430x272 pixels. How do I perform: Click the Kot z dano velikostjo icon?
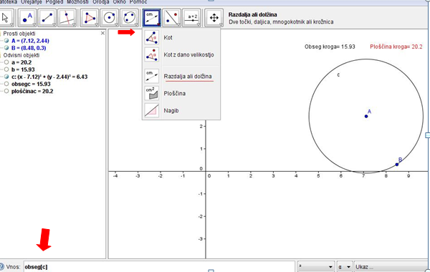(152, 54)
